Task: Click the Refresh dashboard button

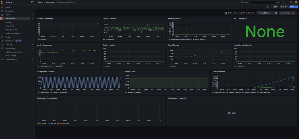Action: [x=285, y=13]
